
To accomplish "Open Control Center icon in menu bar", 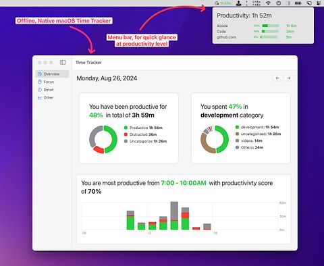I will click(319, 3).
